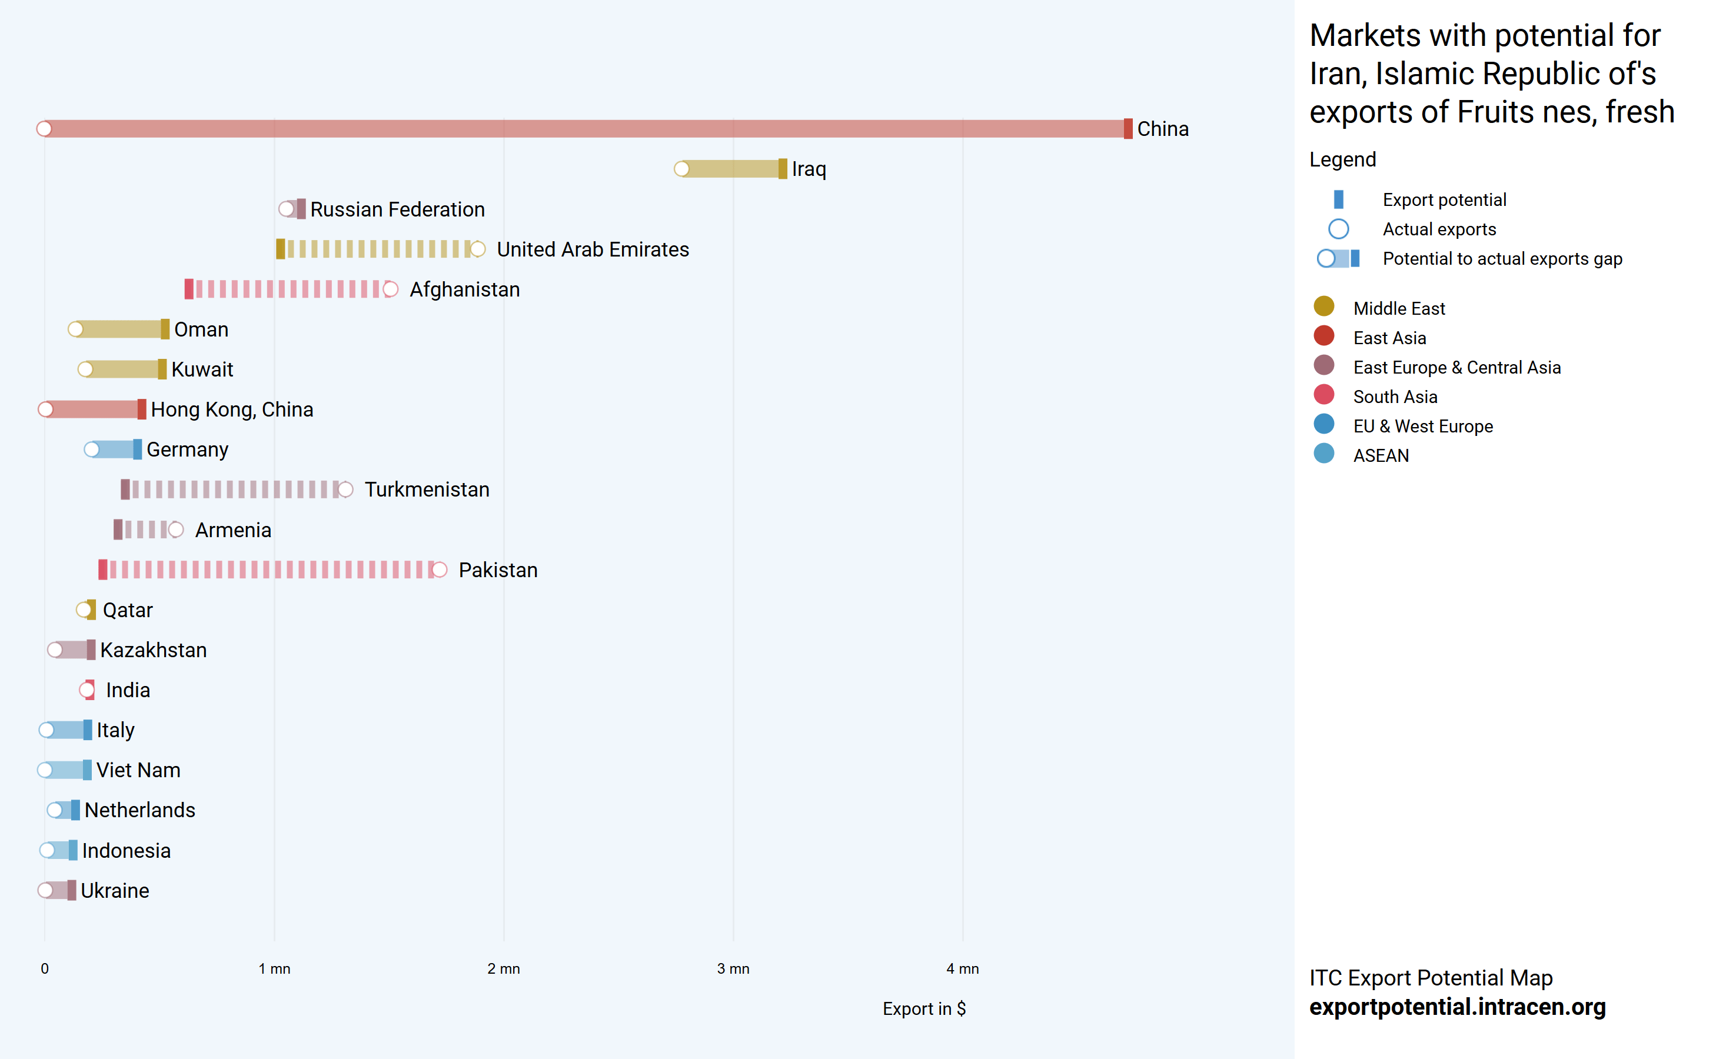The width and height of the screenshot is (1736, 1059).
Task: Click the Russian Federation country label
Action: point(397,209)
